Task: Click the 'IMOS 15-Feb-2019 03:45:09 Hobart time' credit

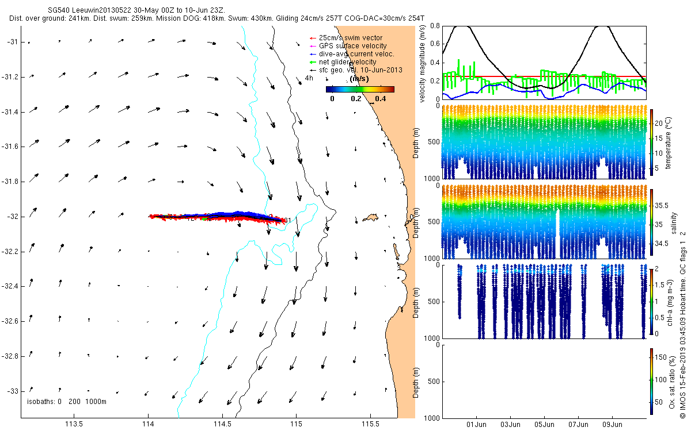Action: pos(683,337)
